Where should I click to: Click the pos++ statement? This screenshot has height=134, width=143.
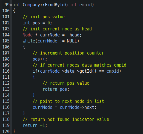click(40, 59)
